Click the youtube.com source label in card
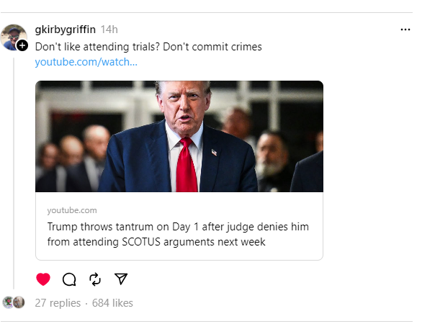Viewport: 435px width, 329px height. click(72, 210)
